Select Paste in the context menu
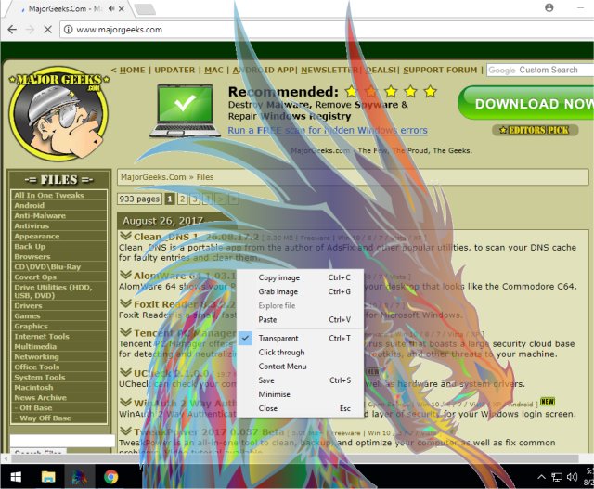 click(300, 320)
